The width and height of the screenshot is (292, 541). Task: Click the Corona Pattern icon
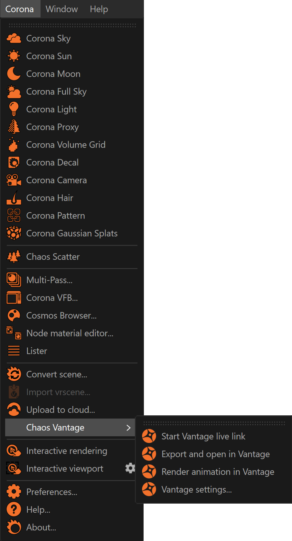click(x=14, y=216)
